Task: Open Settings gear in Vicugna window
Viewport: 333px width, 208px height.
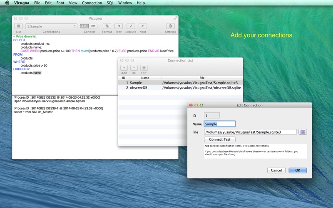Action: [170, 26]
